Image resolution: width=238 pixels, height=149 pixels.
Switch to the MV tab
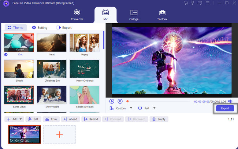coord(105,15)
